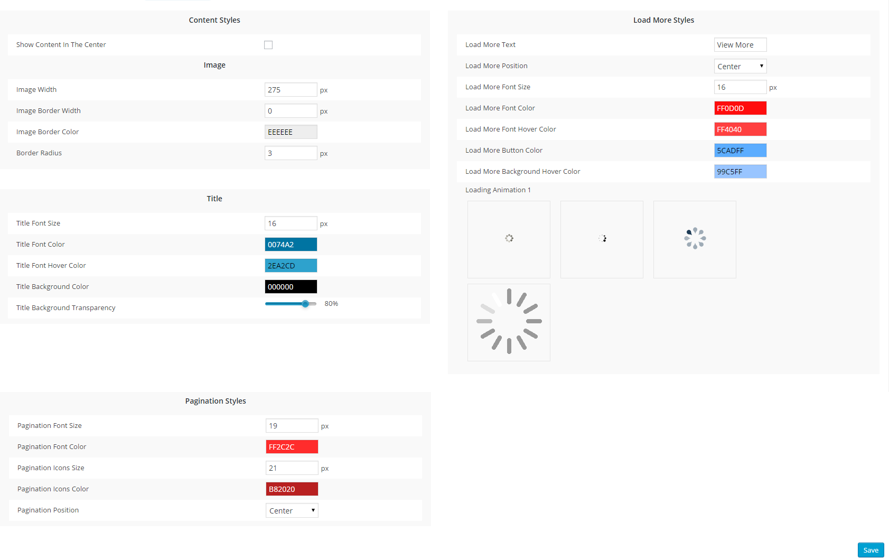Change the Title Font Hover Color 2EA2CD
The width and height of the screenshot is (889, 560).
coord(291,266)
